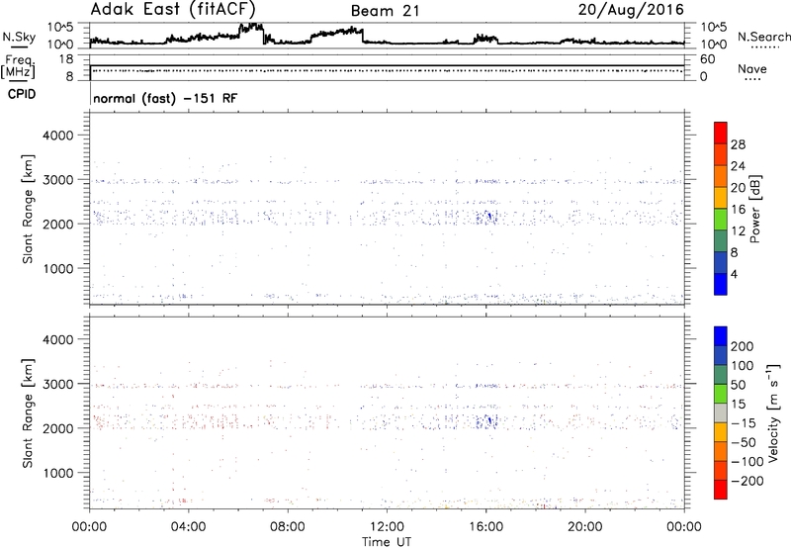Click the '4' Power colorbar label
The image size is (791, 548).
[x=734, y=274]
